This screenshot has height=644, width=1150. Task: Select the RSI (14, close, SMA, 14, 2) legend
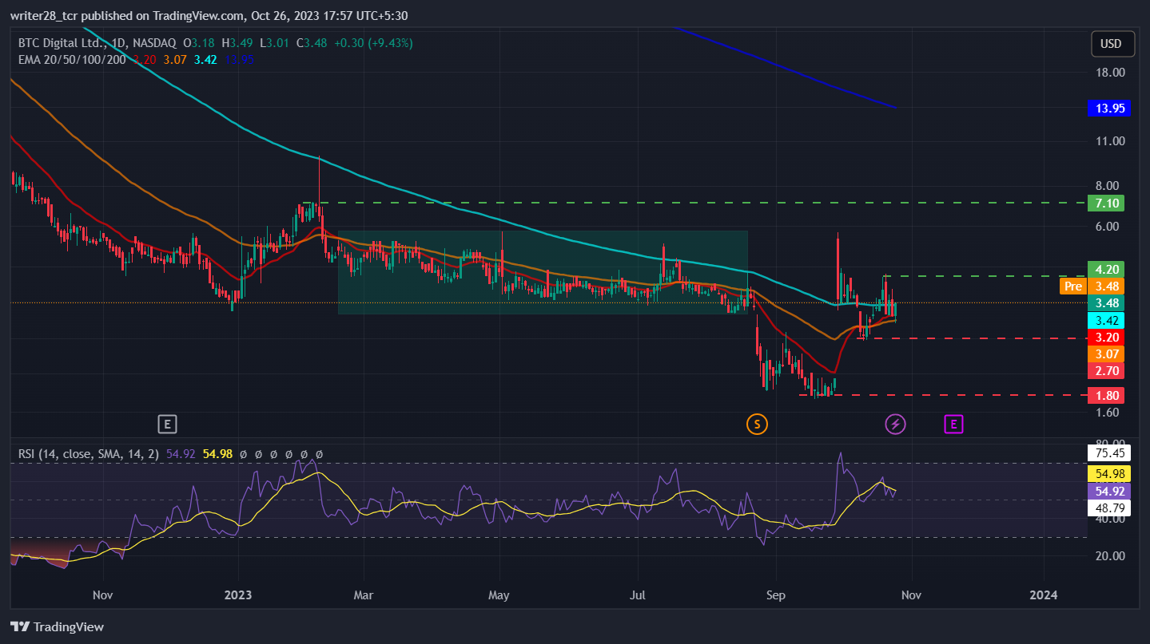click(89, 453)
